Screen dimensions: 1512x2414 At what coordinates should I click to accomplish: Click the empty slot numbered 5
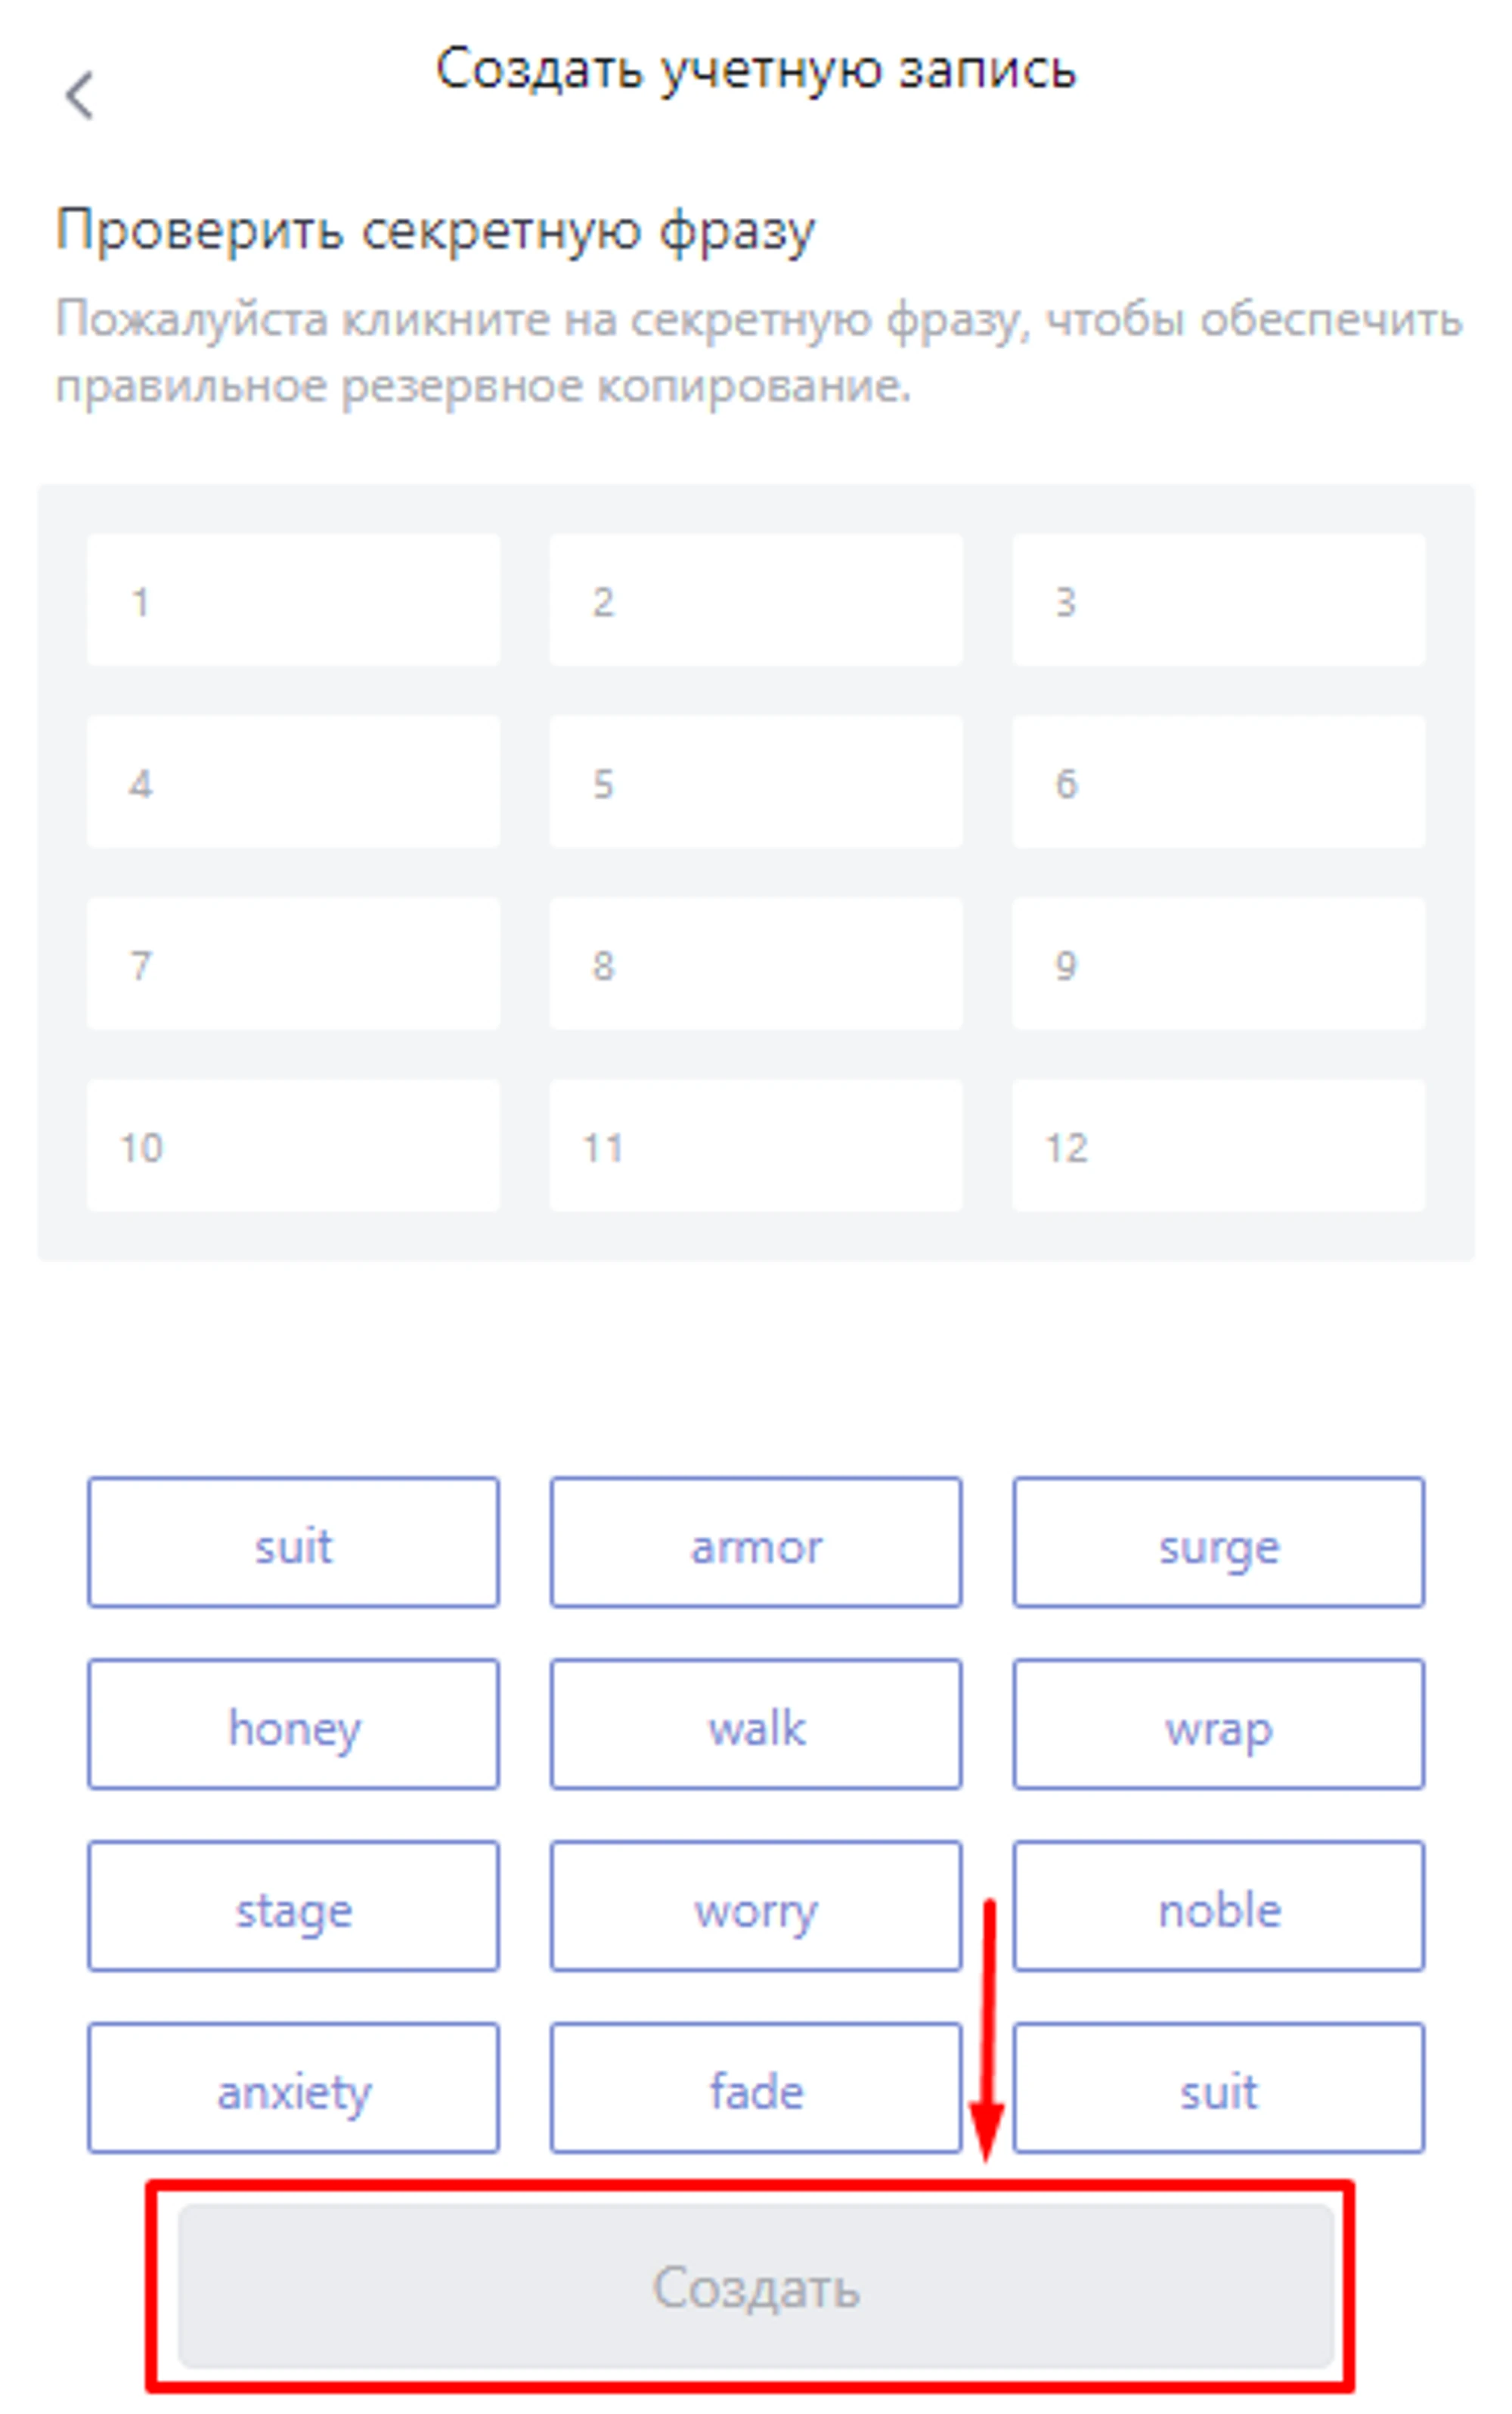coord(756,782)
